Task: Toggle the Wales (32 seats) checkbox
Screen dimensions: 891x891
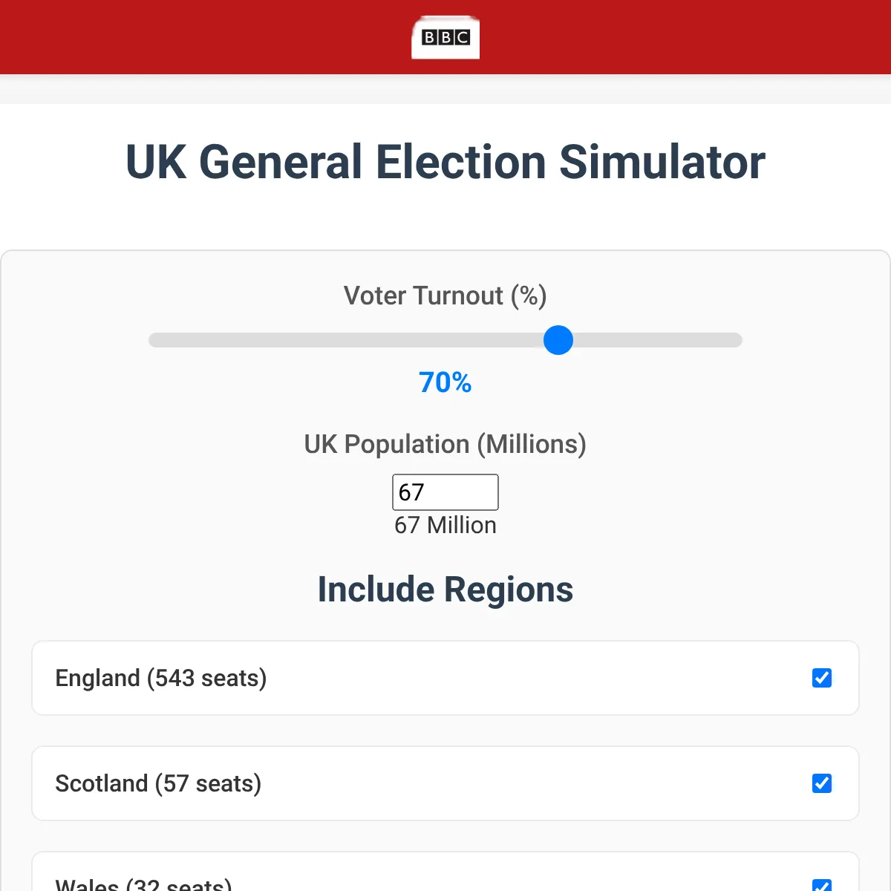Action: pyautogui.click(x=821, y=886)
